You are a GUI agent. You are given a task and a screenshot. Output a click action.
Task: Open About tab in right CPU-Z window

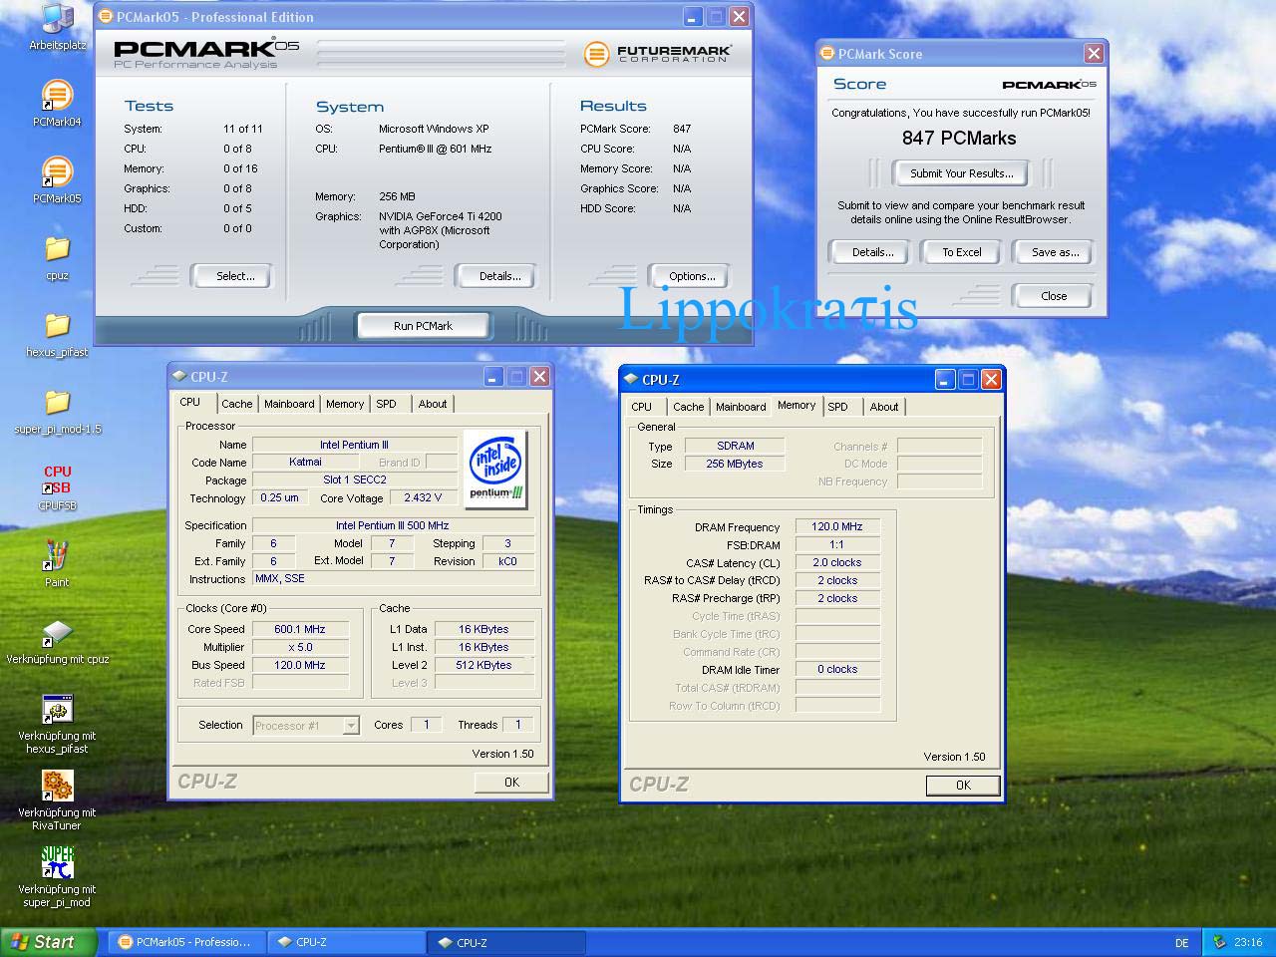tap(884, 407)
